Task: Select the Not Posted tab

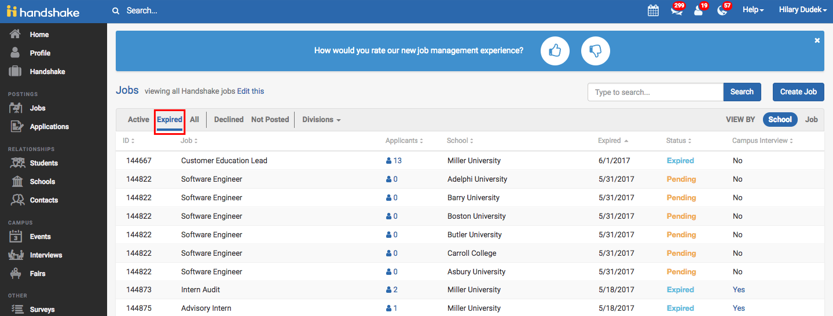Action: (270, 120)
